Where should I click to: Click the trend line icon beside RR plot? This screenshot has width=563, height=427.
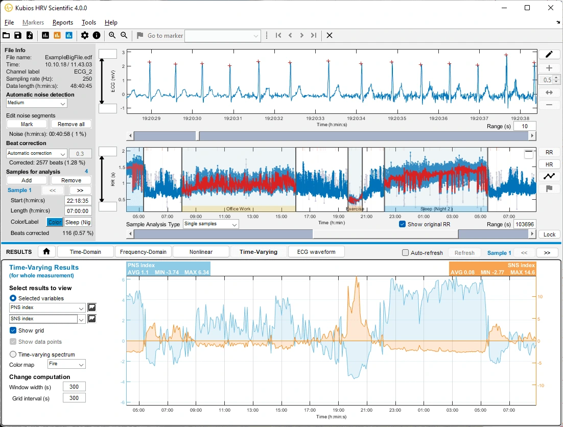point(549,176)
